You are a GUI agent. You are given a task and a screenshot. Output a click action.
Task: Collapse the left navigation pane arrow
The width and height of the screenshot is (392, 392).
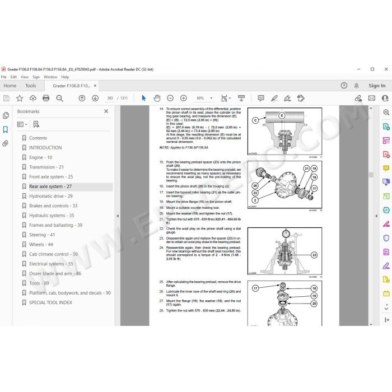[x=118, y=216]
